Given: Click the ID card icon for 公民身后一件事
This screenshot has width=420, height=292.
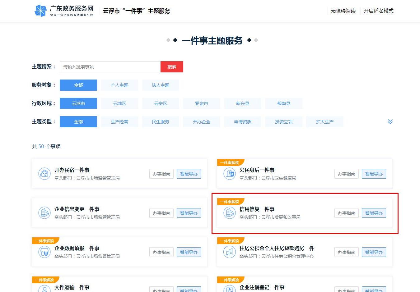Looking at the screenshot, I should click(230, 174).
